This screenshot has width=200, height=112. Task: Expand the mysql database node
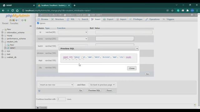[2, 35]
